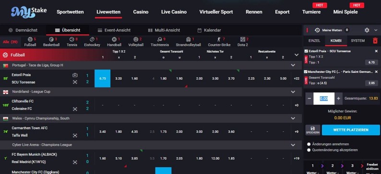Filter live events by Eishockey icon

[x=92, y=39]
